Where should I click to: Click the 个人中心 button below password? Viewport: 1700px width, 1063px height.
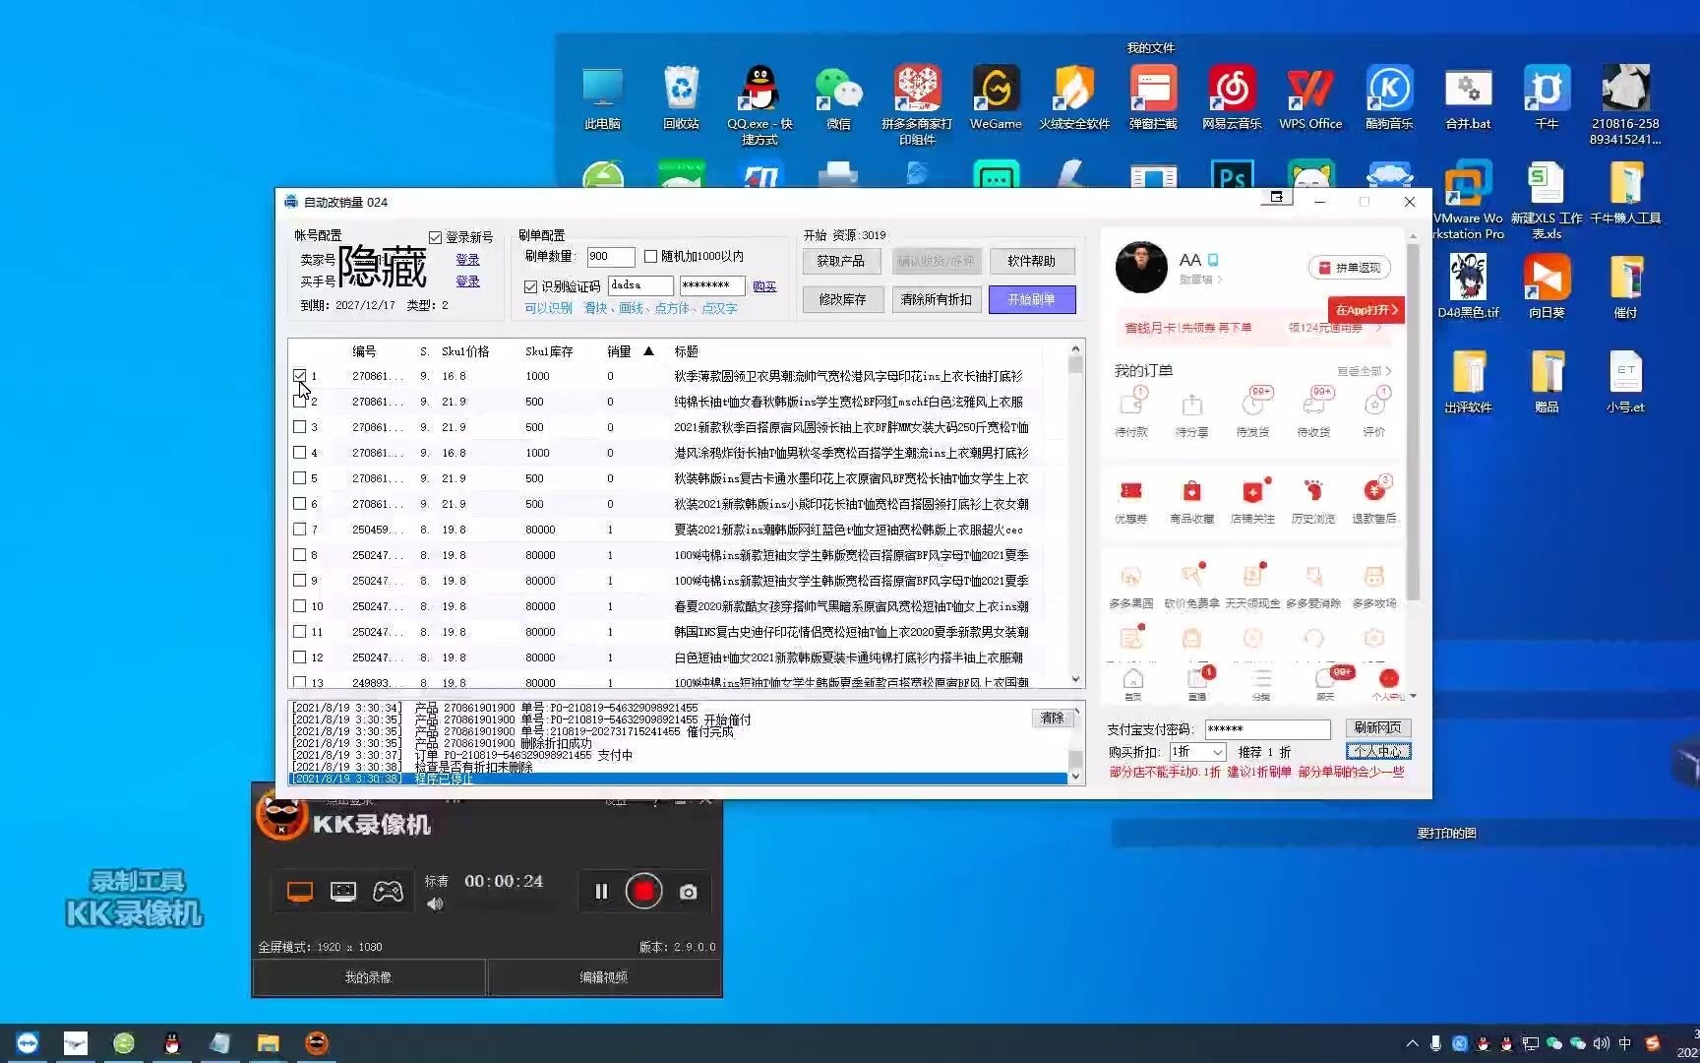click(x=1378, y=751)
